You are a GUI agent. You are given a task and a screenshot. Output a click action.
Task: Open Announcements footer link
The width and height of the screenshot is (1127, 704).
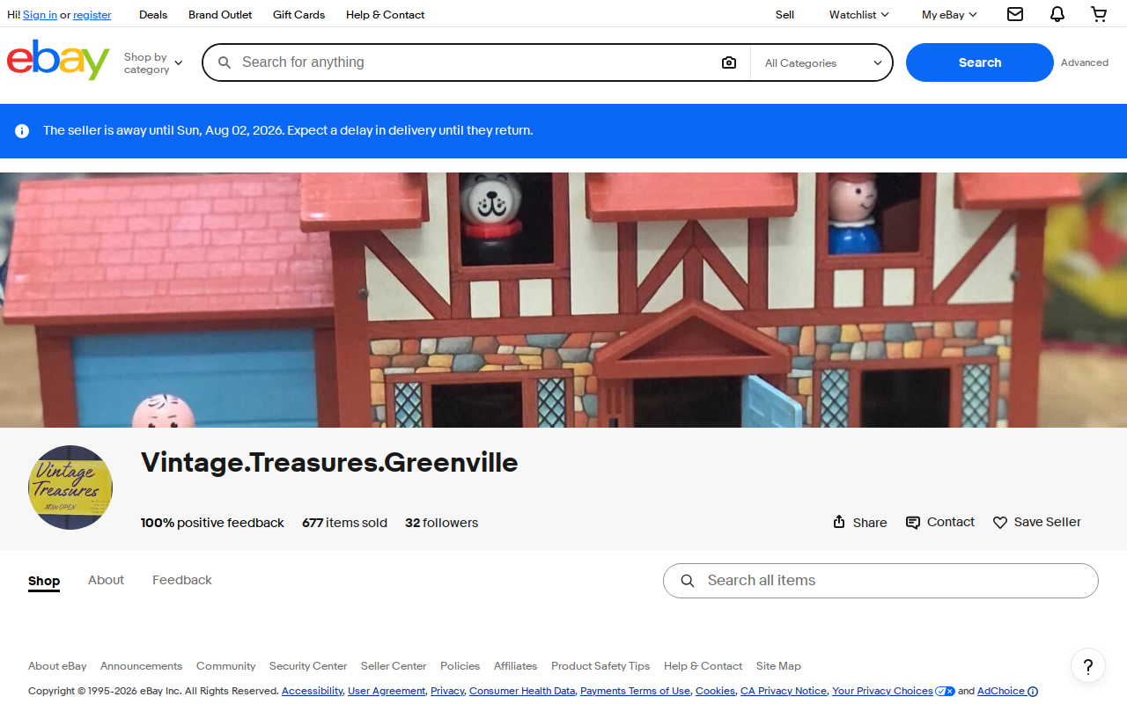pos(141,666)
